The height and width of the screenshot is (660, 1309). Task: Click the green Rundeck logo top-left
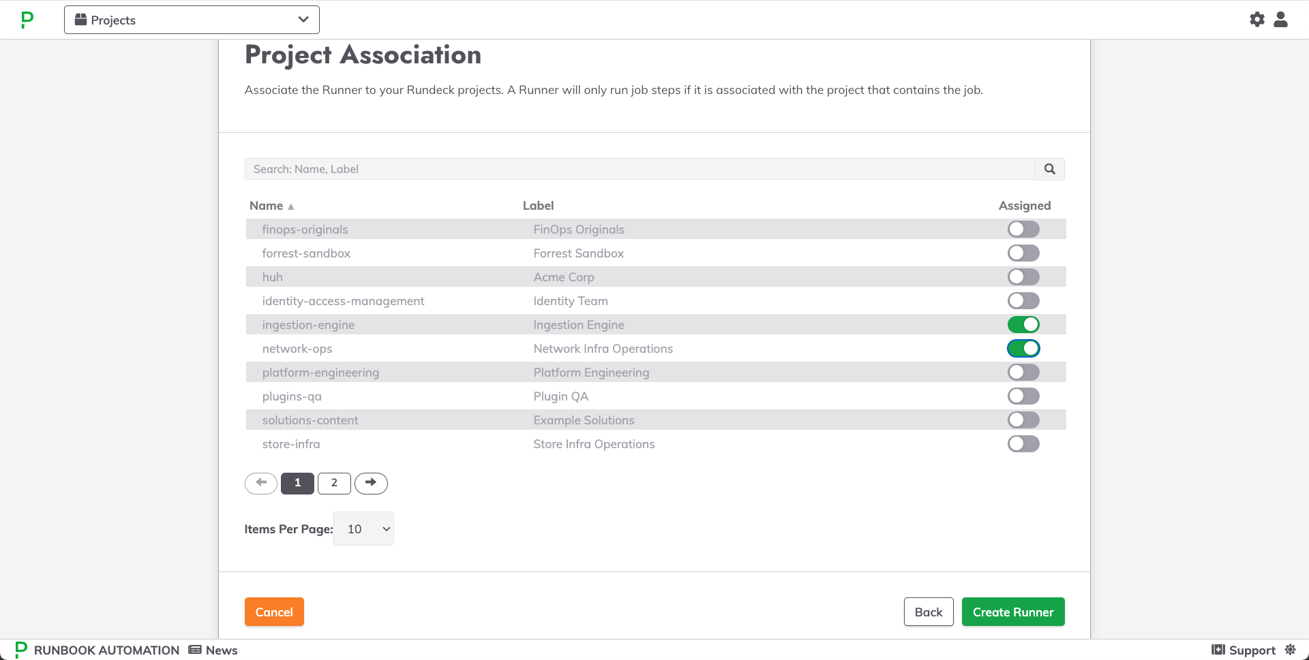tap(27, 20)
